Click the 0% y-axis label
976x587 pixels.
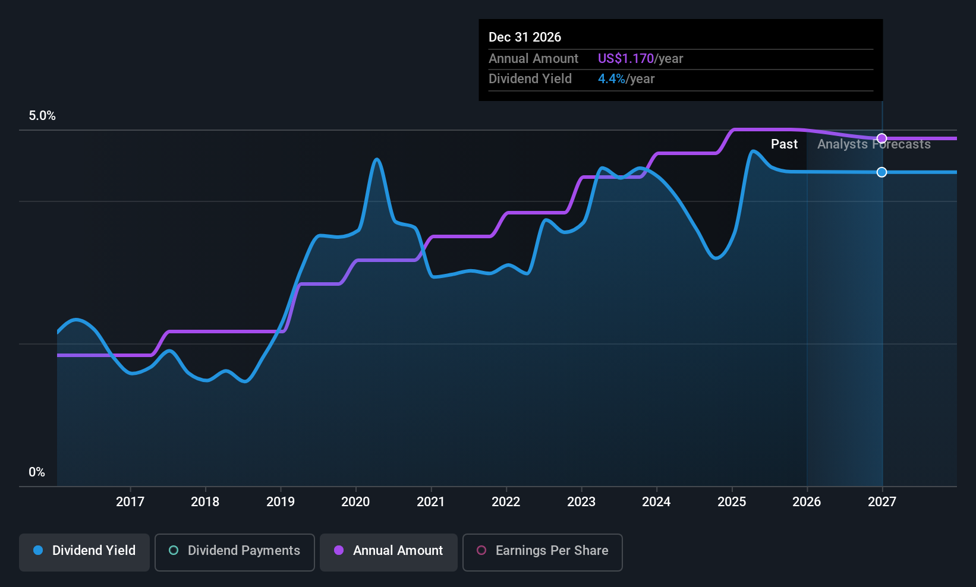(37, 472)
